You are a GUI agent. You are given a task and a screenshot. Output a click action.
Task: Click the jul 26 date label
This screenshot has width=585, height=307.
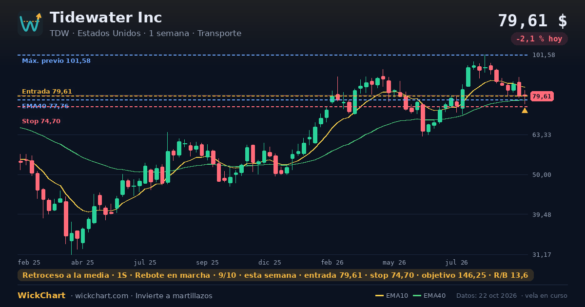click(457, 262)
